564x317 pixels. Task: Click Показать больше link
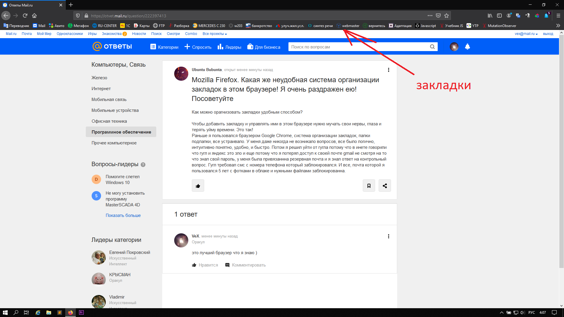pos(123,215)
